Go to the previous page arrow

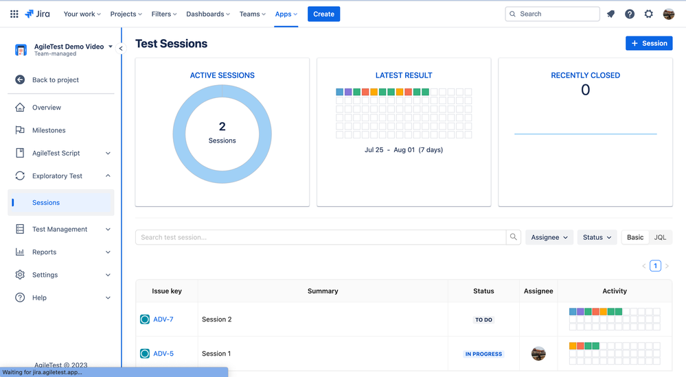(644, 265)
